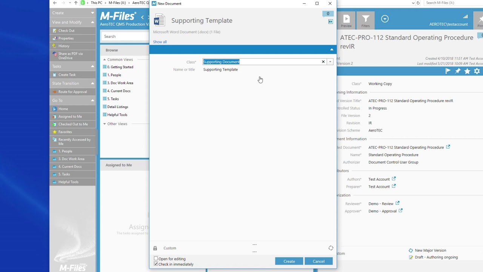Click the Search M-Files (X:) Explorer box
The image size is (483, 272).
453,3
